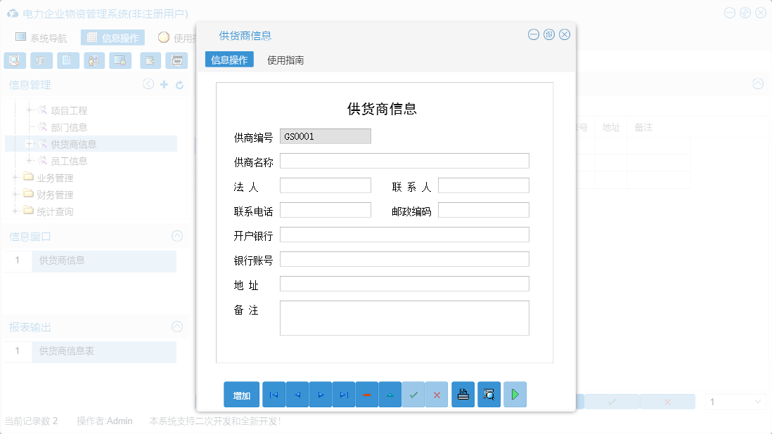Click the green triangle edit icon in the navigator
Screen dimensions: 772x434
390,394
